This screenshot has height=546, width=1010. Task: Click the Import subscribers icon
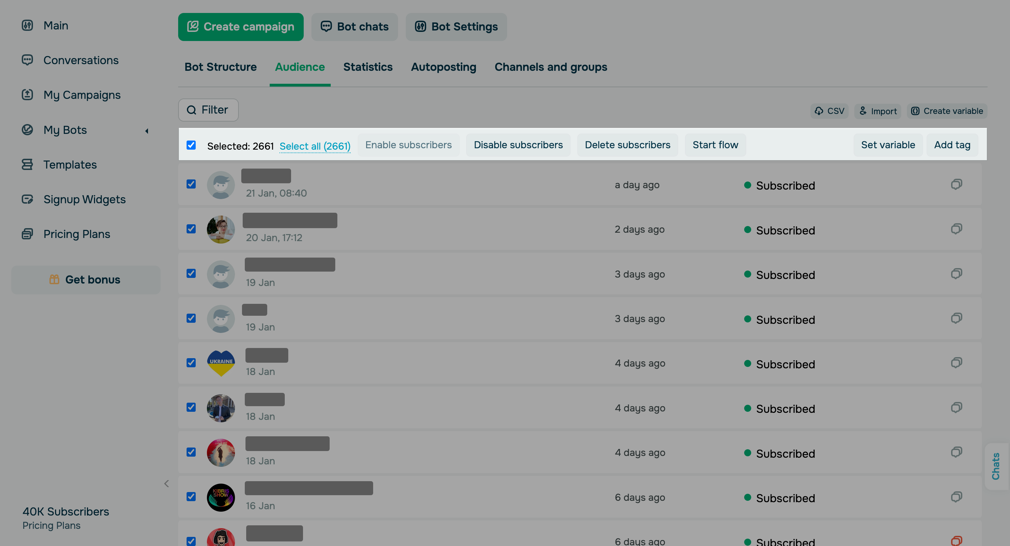click(x=864, y=111)
